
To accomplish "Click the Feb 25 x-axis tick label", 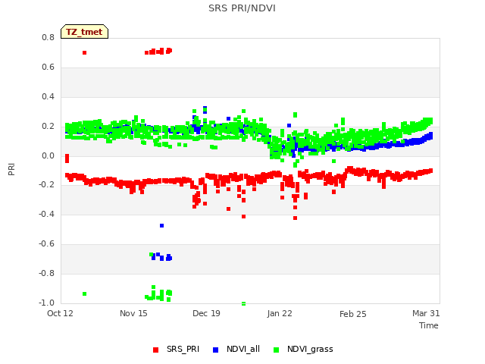I will 352,314.
